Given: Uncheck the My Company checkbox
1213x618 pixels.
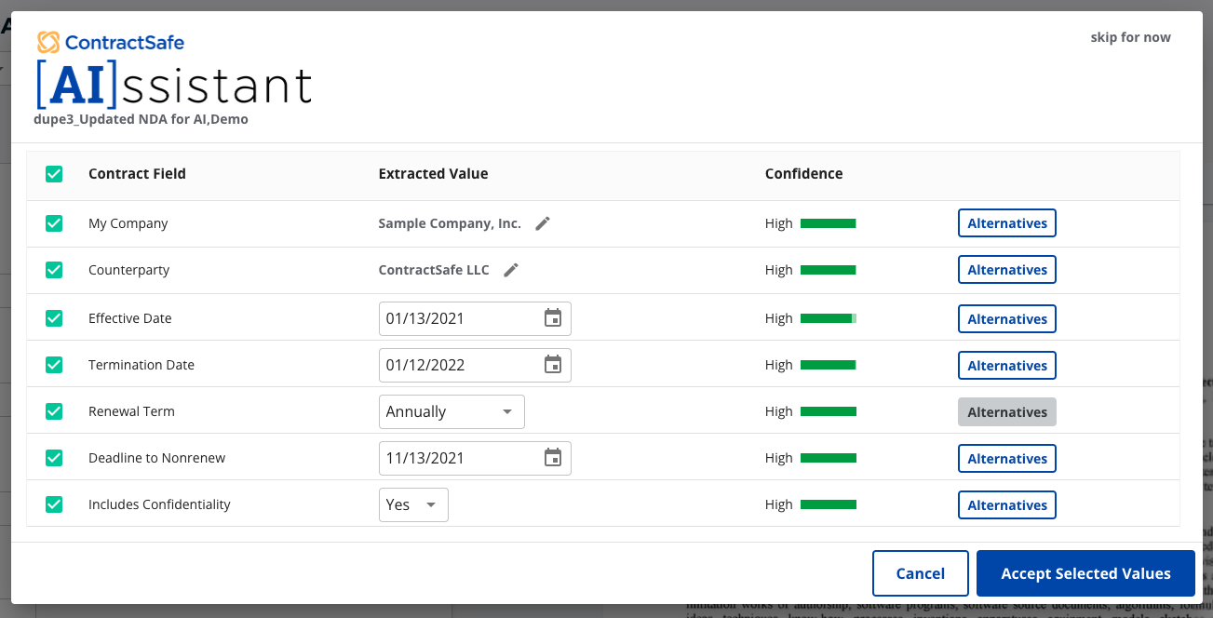Looking at the screenshot, I should (54, 223).
